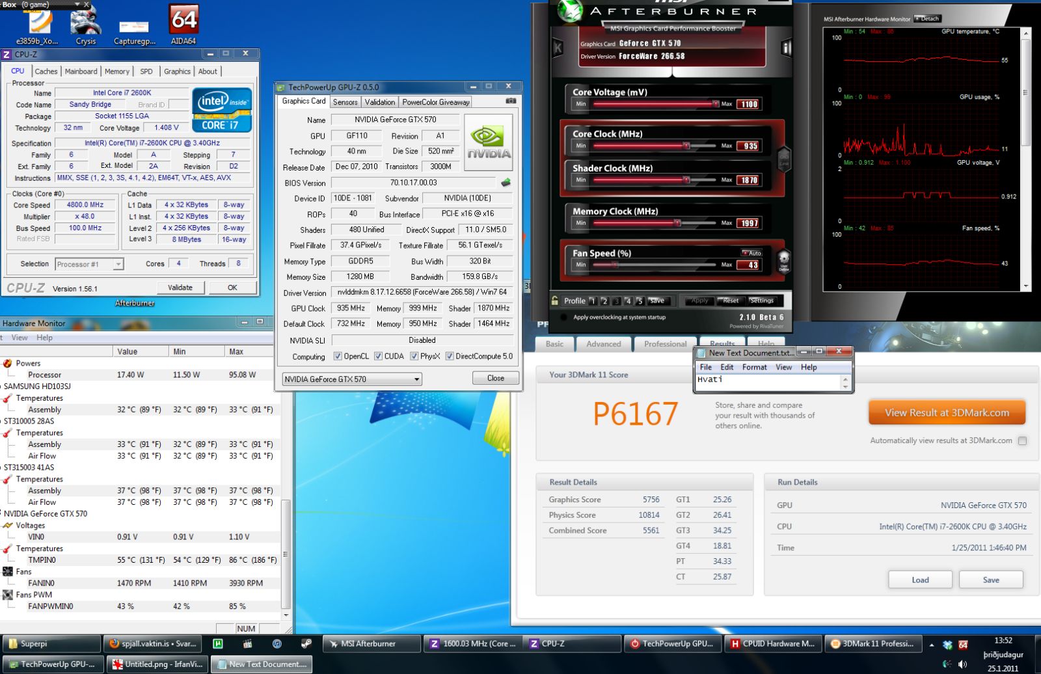
Task: Click the Validate button in CPU-Z
Action: coord(180,288)
